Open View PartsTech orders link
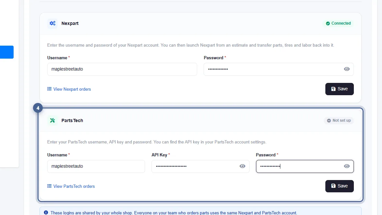The width and height of the screenshot is (382, 215). (x=71, y=186)
